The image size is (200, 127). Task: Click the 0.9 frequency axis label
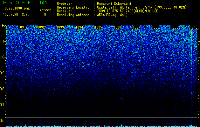pos(3,73)
